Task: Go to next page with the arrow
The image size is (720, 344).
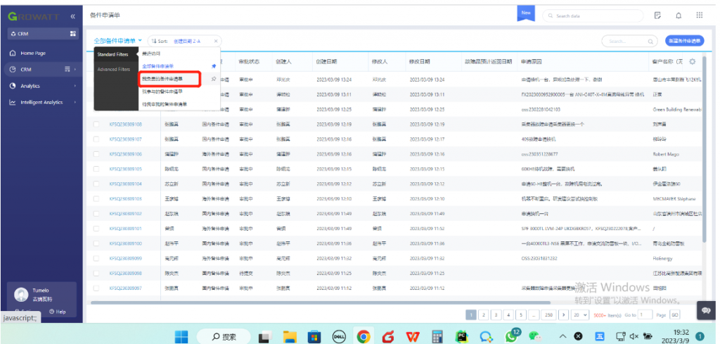Action: [x=563, y=314]
